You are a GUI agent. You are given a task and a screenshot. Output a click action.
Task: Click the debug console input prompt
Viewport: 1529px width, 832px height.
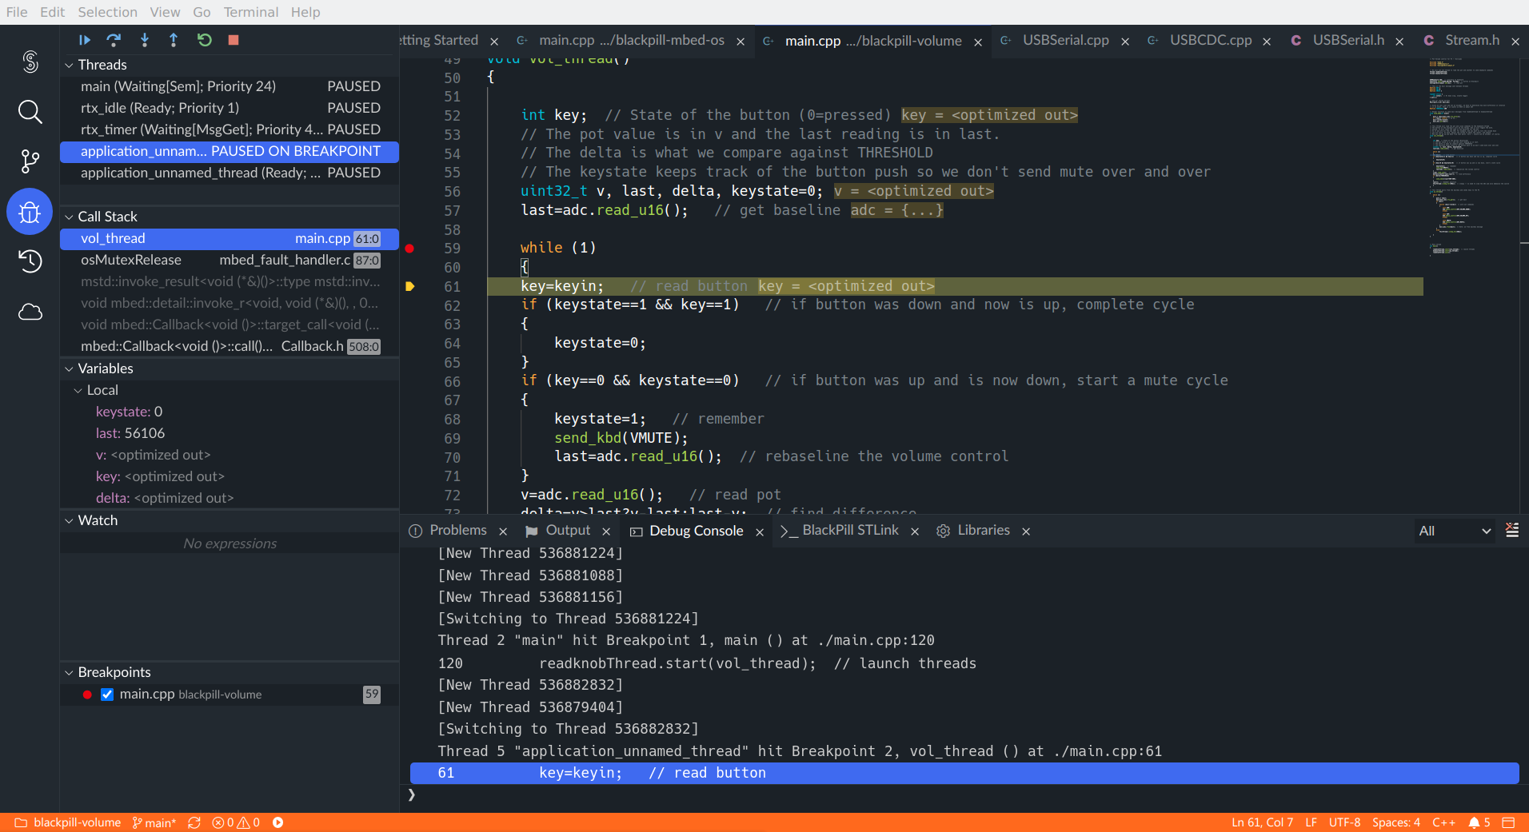click(960, 794)
